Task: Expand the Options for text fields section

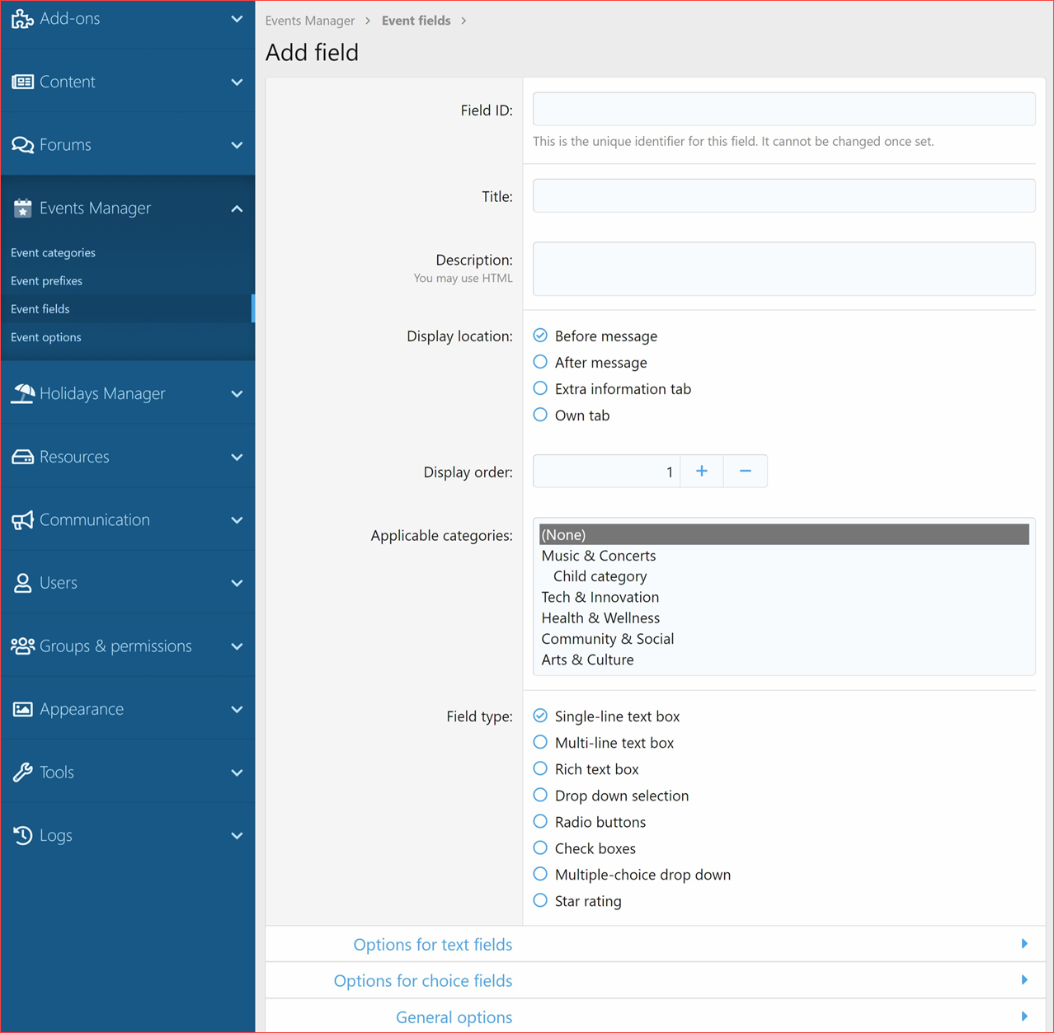Action: (x=432, y=944)
